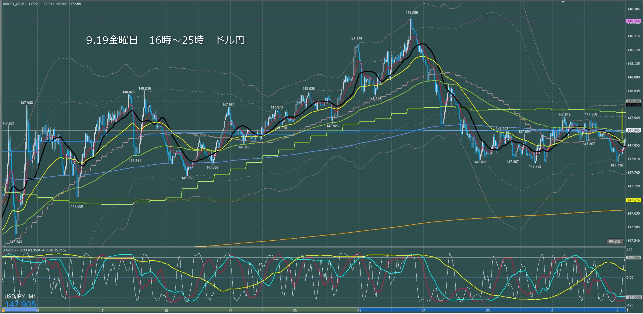Click the chart shift triangle marker at top
The image size is (643, 314).
[563, 2]
